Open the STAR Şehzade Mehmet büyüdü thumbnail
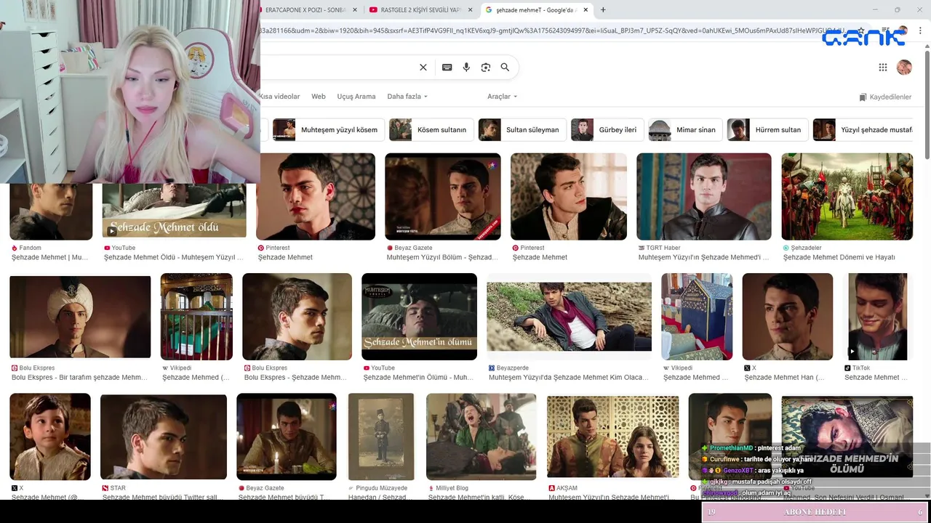The image size is (931, 523). coord(164,437)
